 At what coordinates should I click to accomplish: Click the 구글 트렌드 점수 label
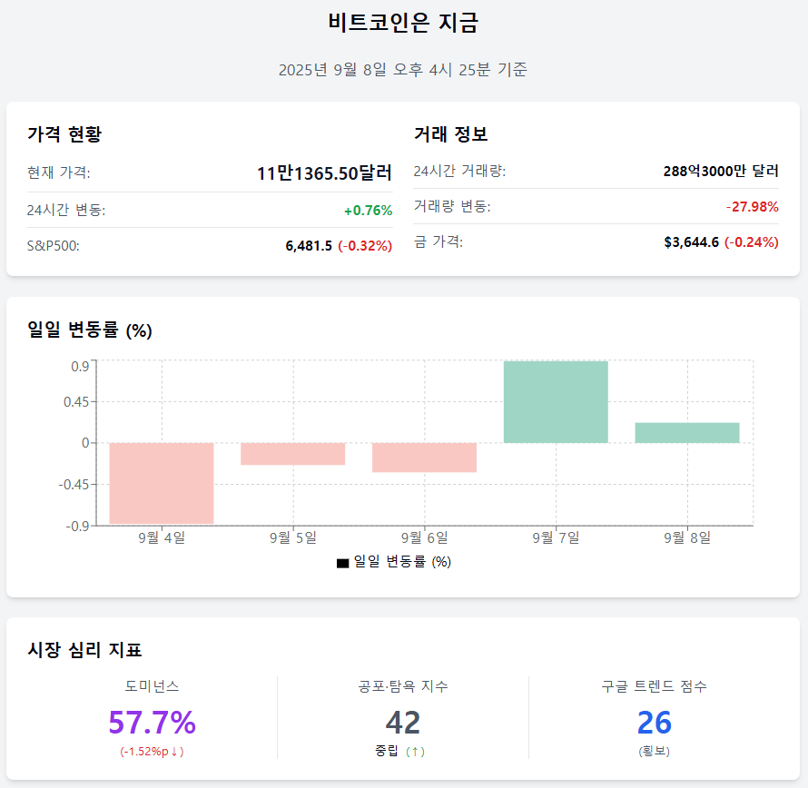coord(654,686)
